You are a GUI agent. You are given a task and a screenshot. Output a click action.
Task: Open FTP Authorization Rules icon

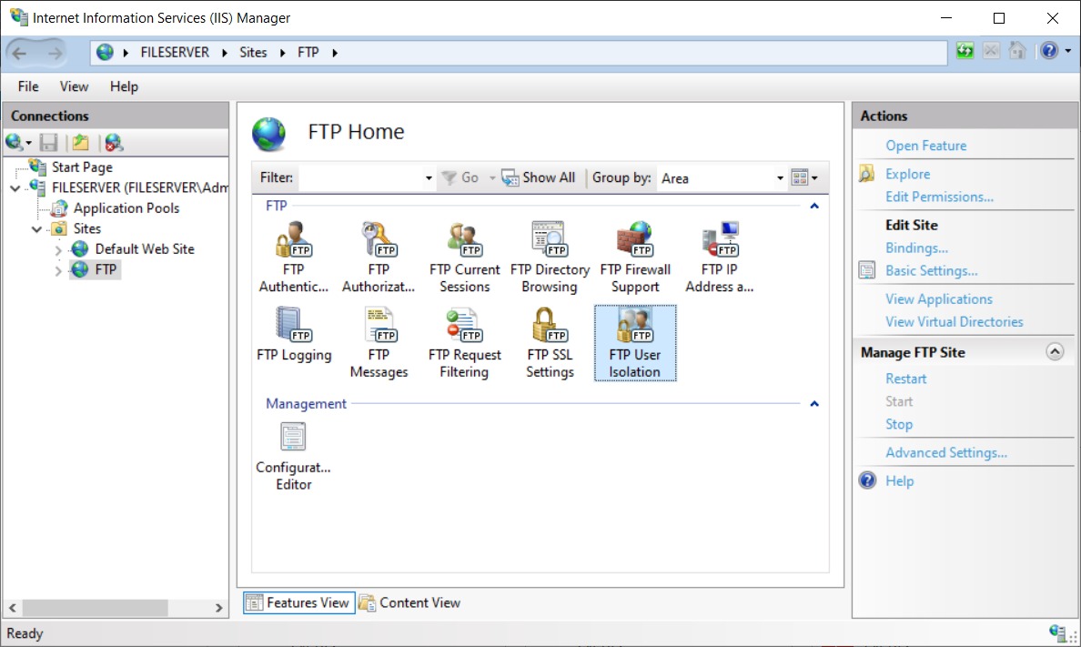click(379, 257)
